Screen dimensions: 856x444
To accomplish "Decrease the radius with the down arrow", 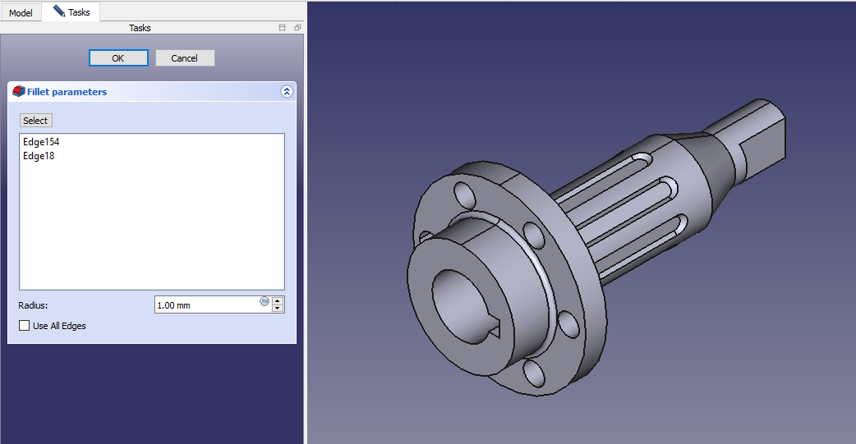I will pos(278,309).
